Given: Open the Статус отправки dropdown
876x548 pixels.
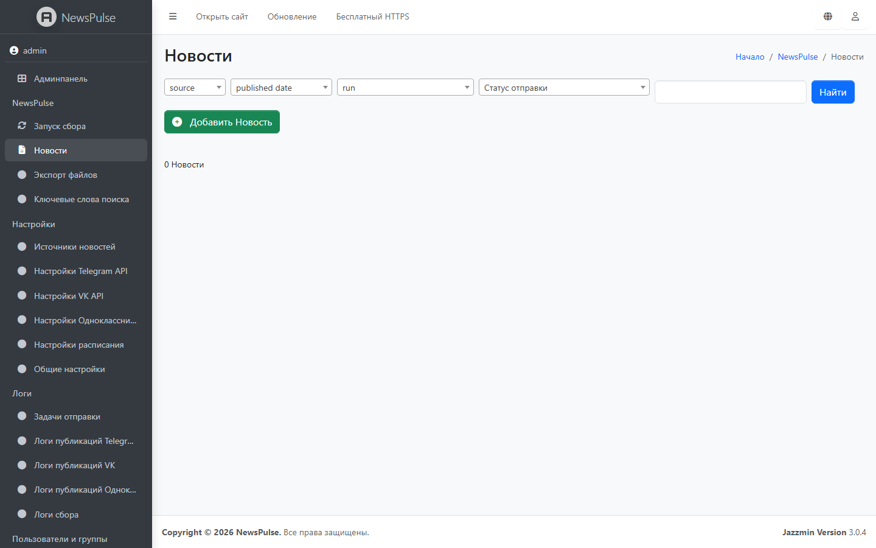Looking at the screenshot, I should [x=564, y=88].
